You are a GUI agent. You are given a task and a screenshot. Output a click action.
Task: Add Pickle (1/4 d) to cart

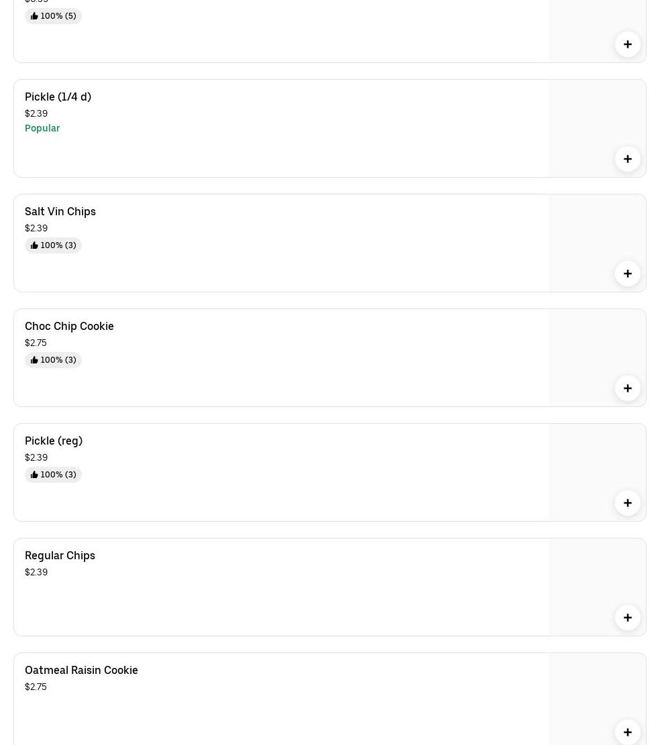coord(627,159)
